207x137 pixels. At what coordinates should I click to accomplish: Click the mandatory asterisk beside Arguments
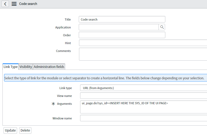pyautogui.click(x=53, y=104)
